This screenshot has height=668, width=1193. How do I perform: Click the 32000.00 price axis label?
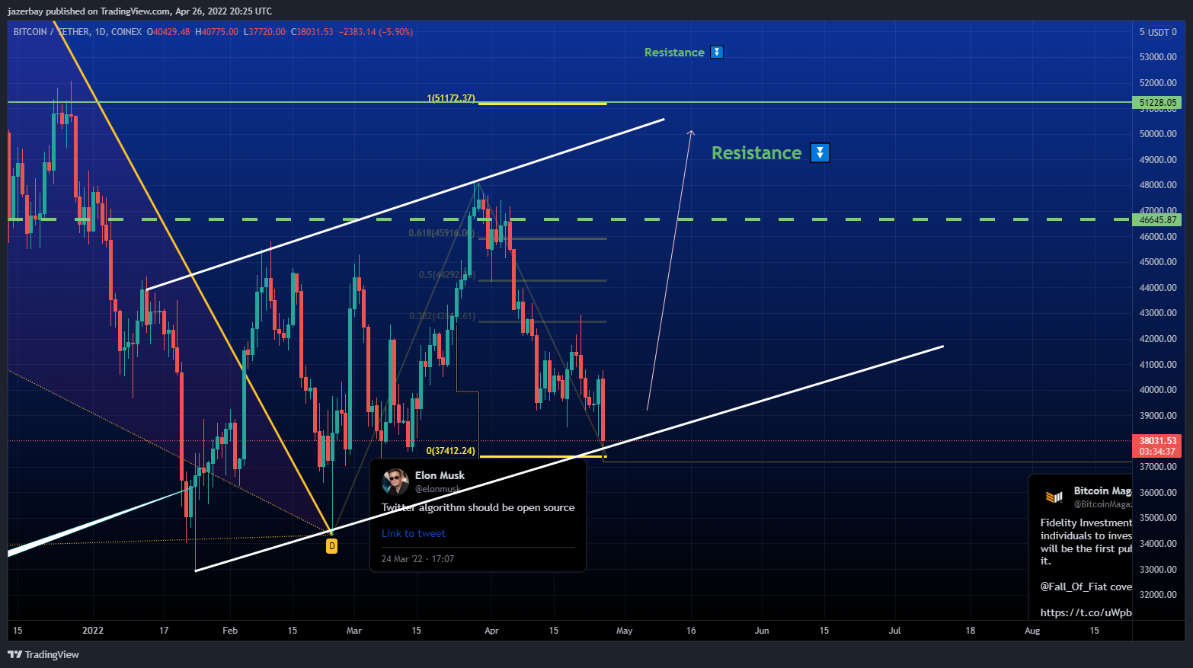coord(1158,595)
